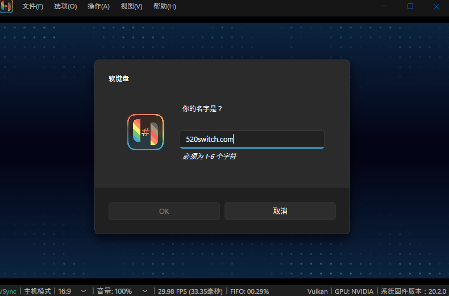The width and height of the screenshot is (449, 296).
Task: Maximize the emulator window
Action: [410, 7]
